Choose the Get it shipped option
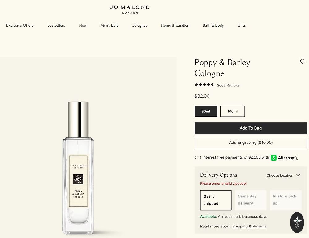 click(x=216, y=200)
